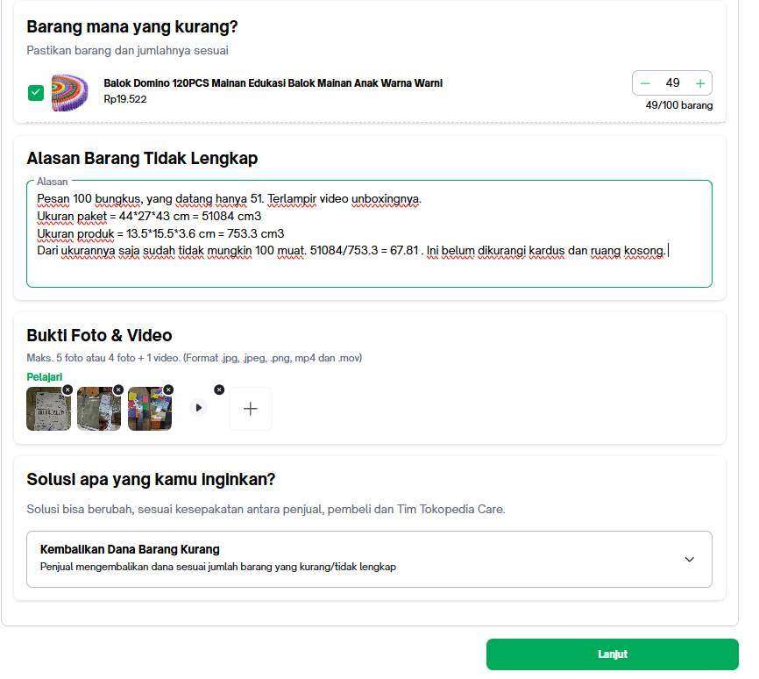The image size is (759, 679).
Task: Click the chevron of the solution dropdown
Action: (x=689, y=560)
